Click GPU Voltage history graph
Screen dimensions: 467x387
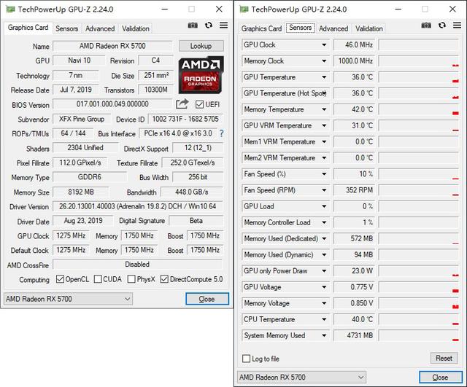click(x=418, y=287)
